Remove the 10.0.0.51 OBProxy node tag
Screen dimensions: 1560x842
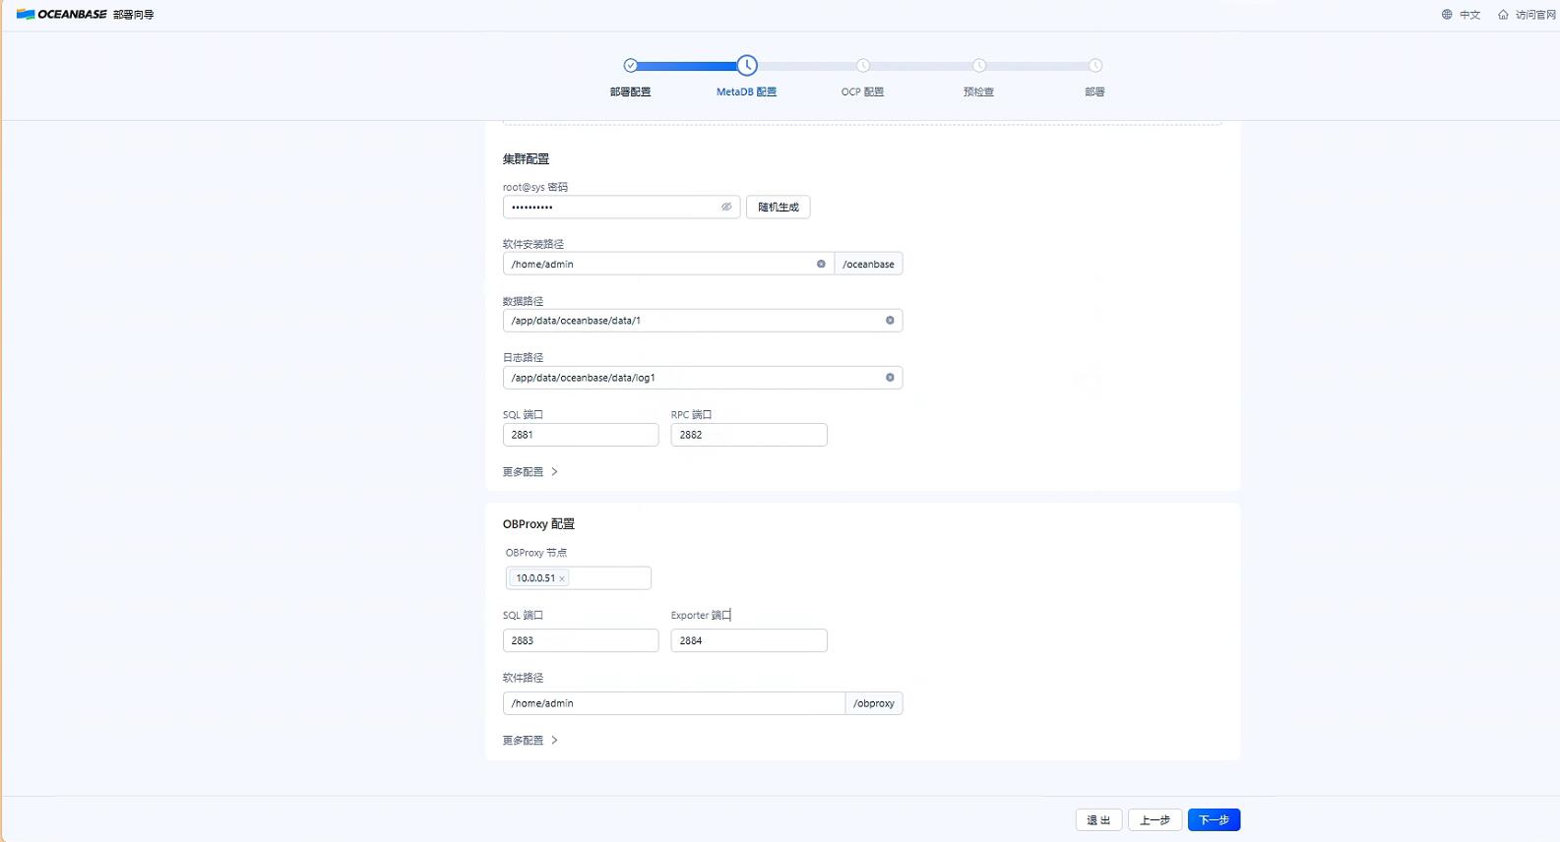click(x=562, y=578)
